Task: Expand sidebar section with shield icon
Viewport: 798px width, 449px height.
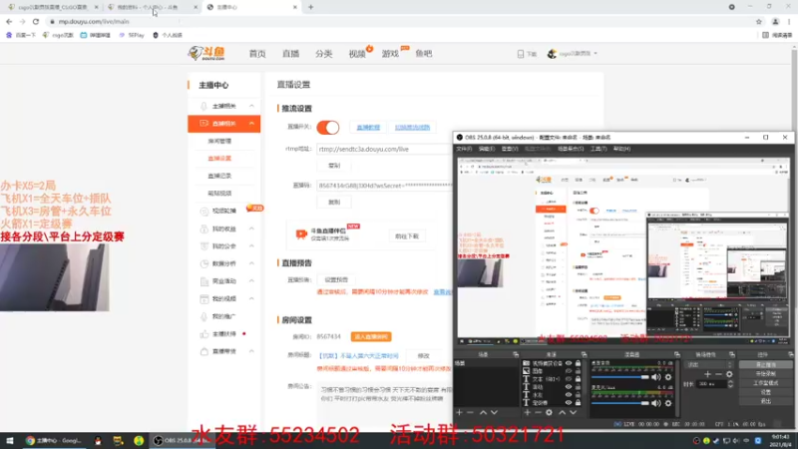Action: [x=251, y=245]
